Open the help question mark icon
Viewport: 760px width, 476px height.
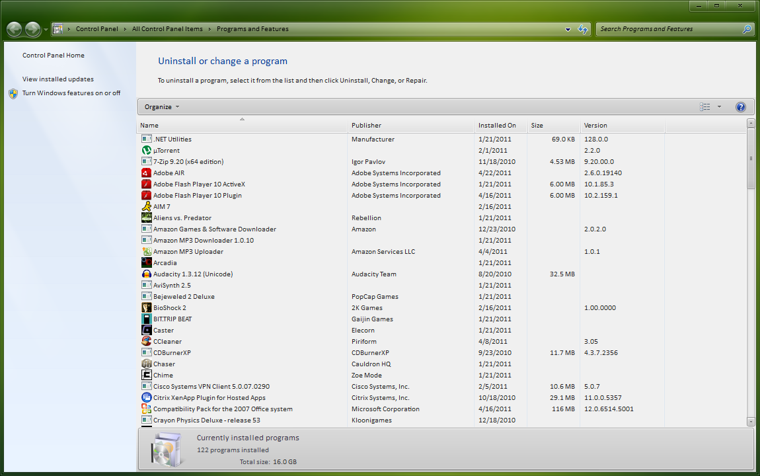(x=741, y=107)
